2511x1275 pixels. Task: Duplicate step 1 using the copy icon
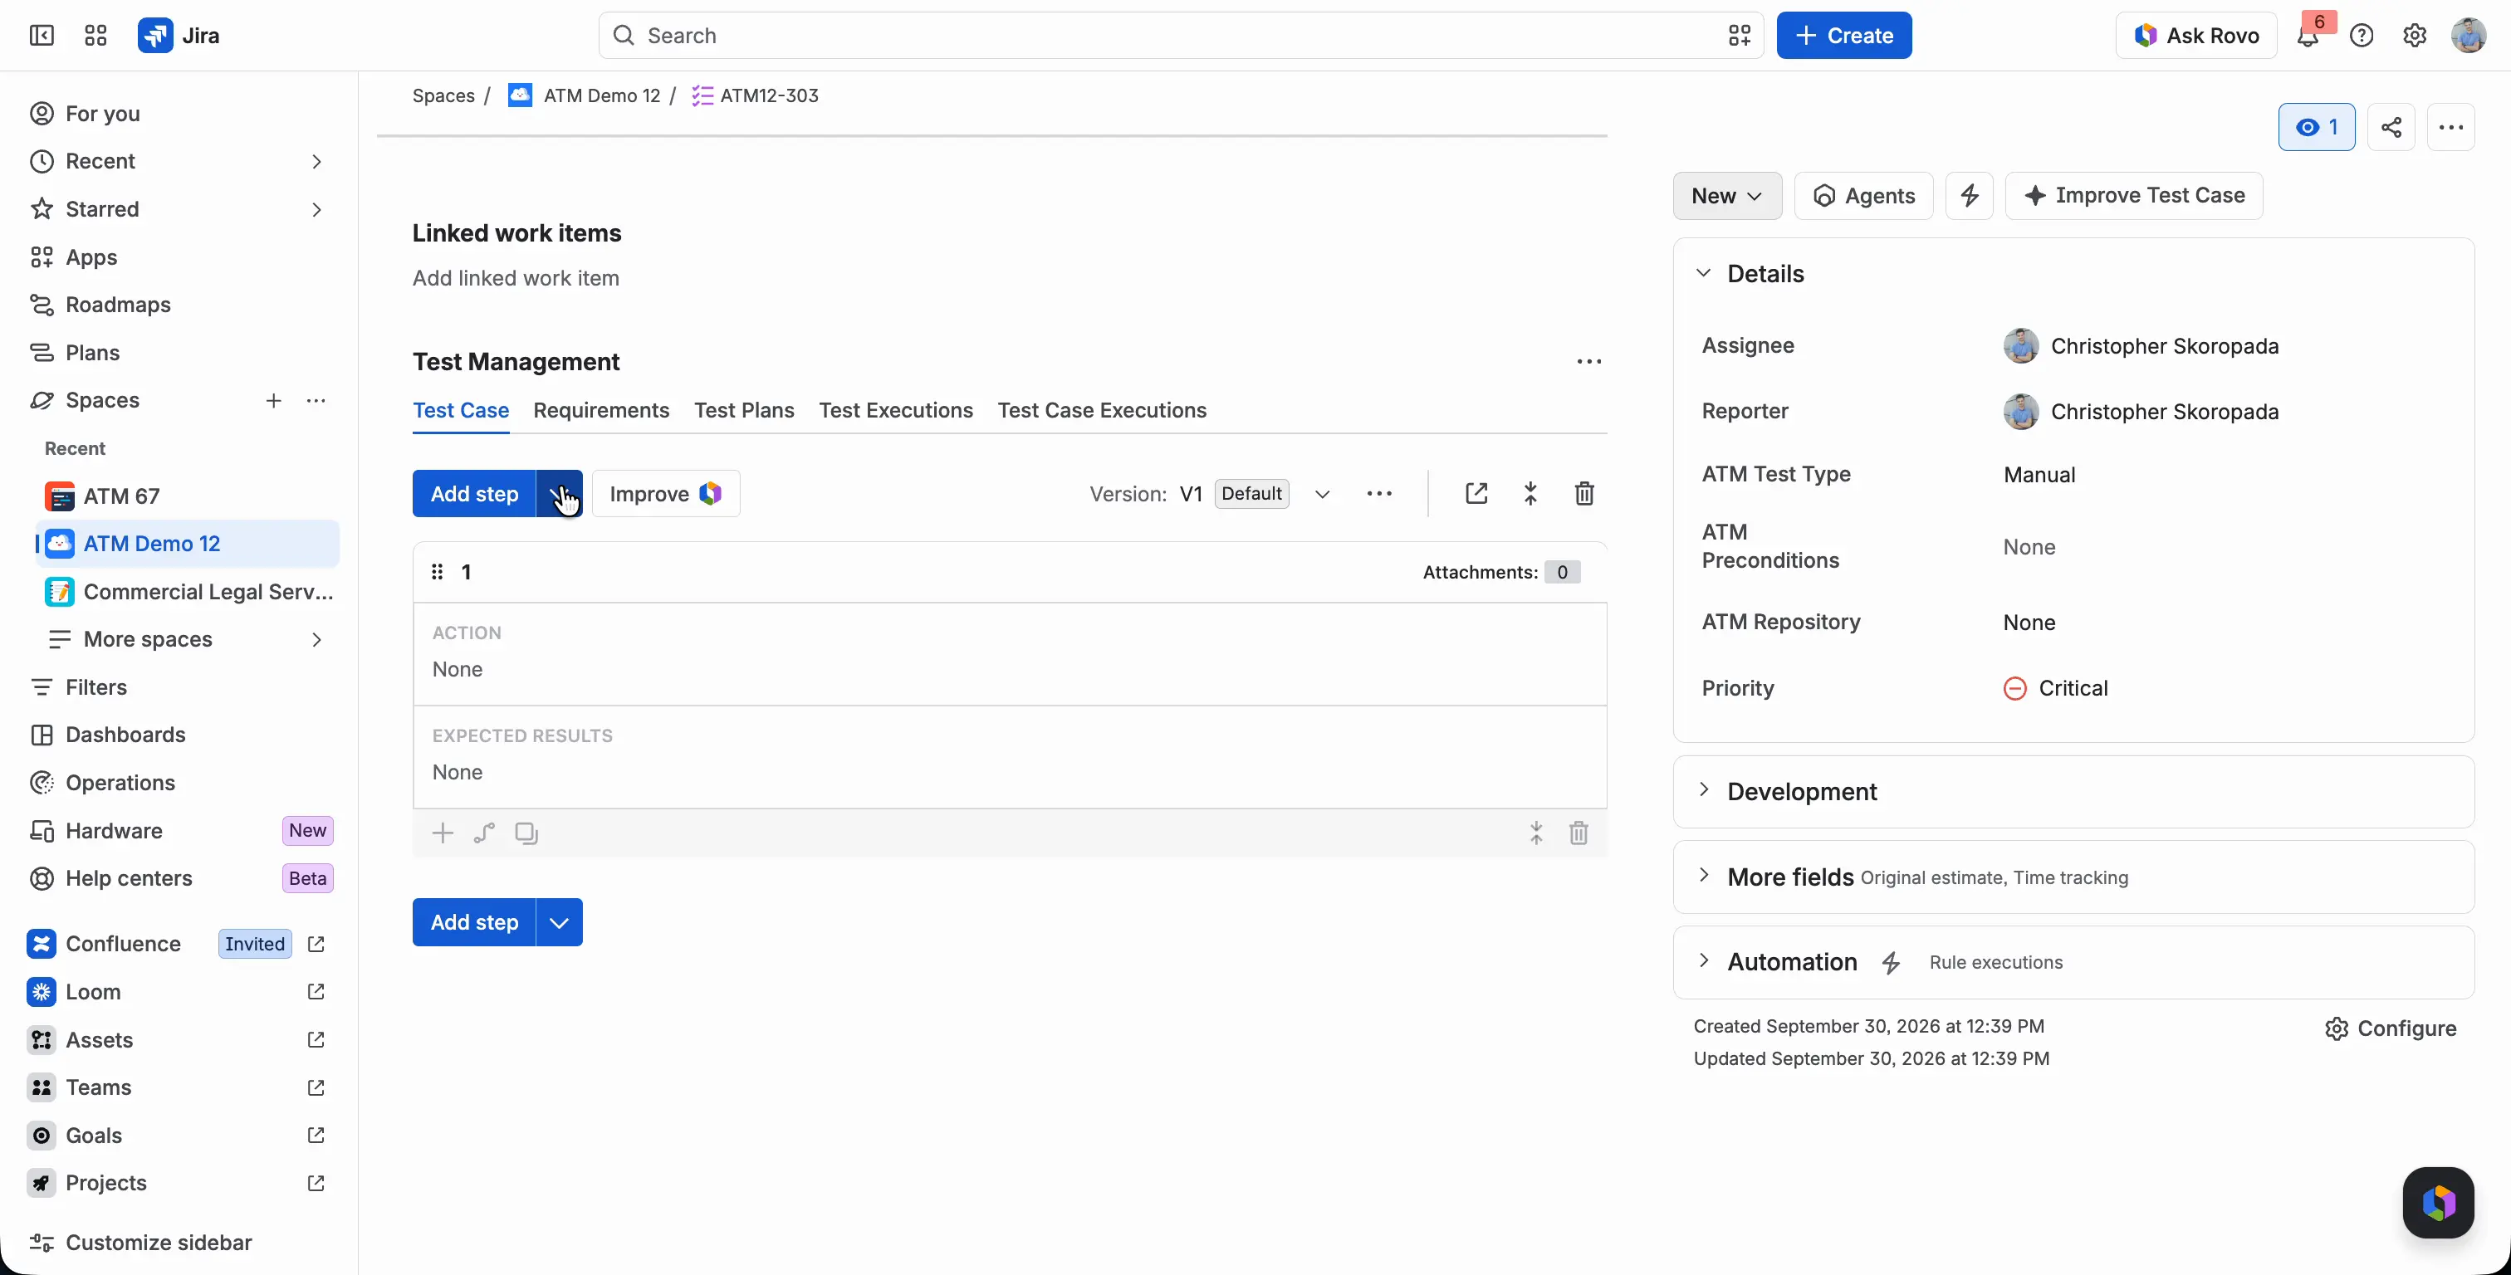click(x=526, y=833)
